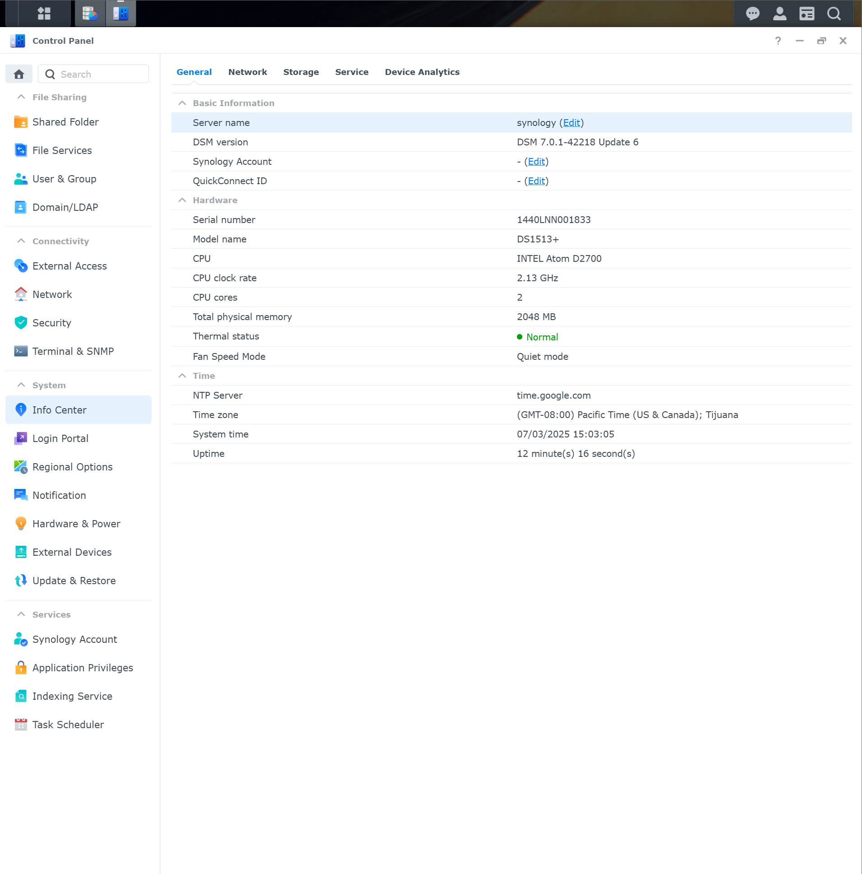This screenshot has width=862, height=874.
Task: Open the Main Menu grid icon
Action: pos(44,14)
